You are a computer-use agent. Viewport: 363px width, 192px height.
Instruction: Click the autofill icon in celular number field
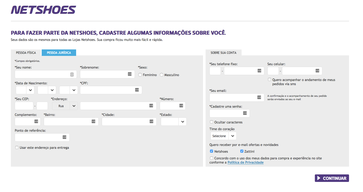317,71
